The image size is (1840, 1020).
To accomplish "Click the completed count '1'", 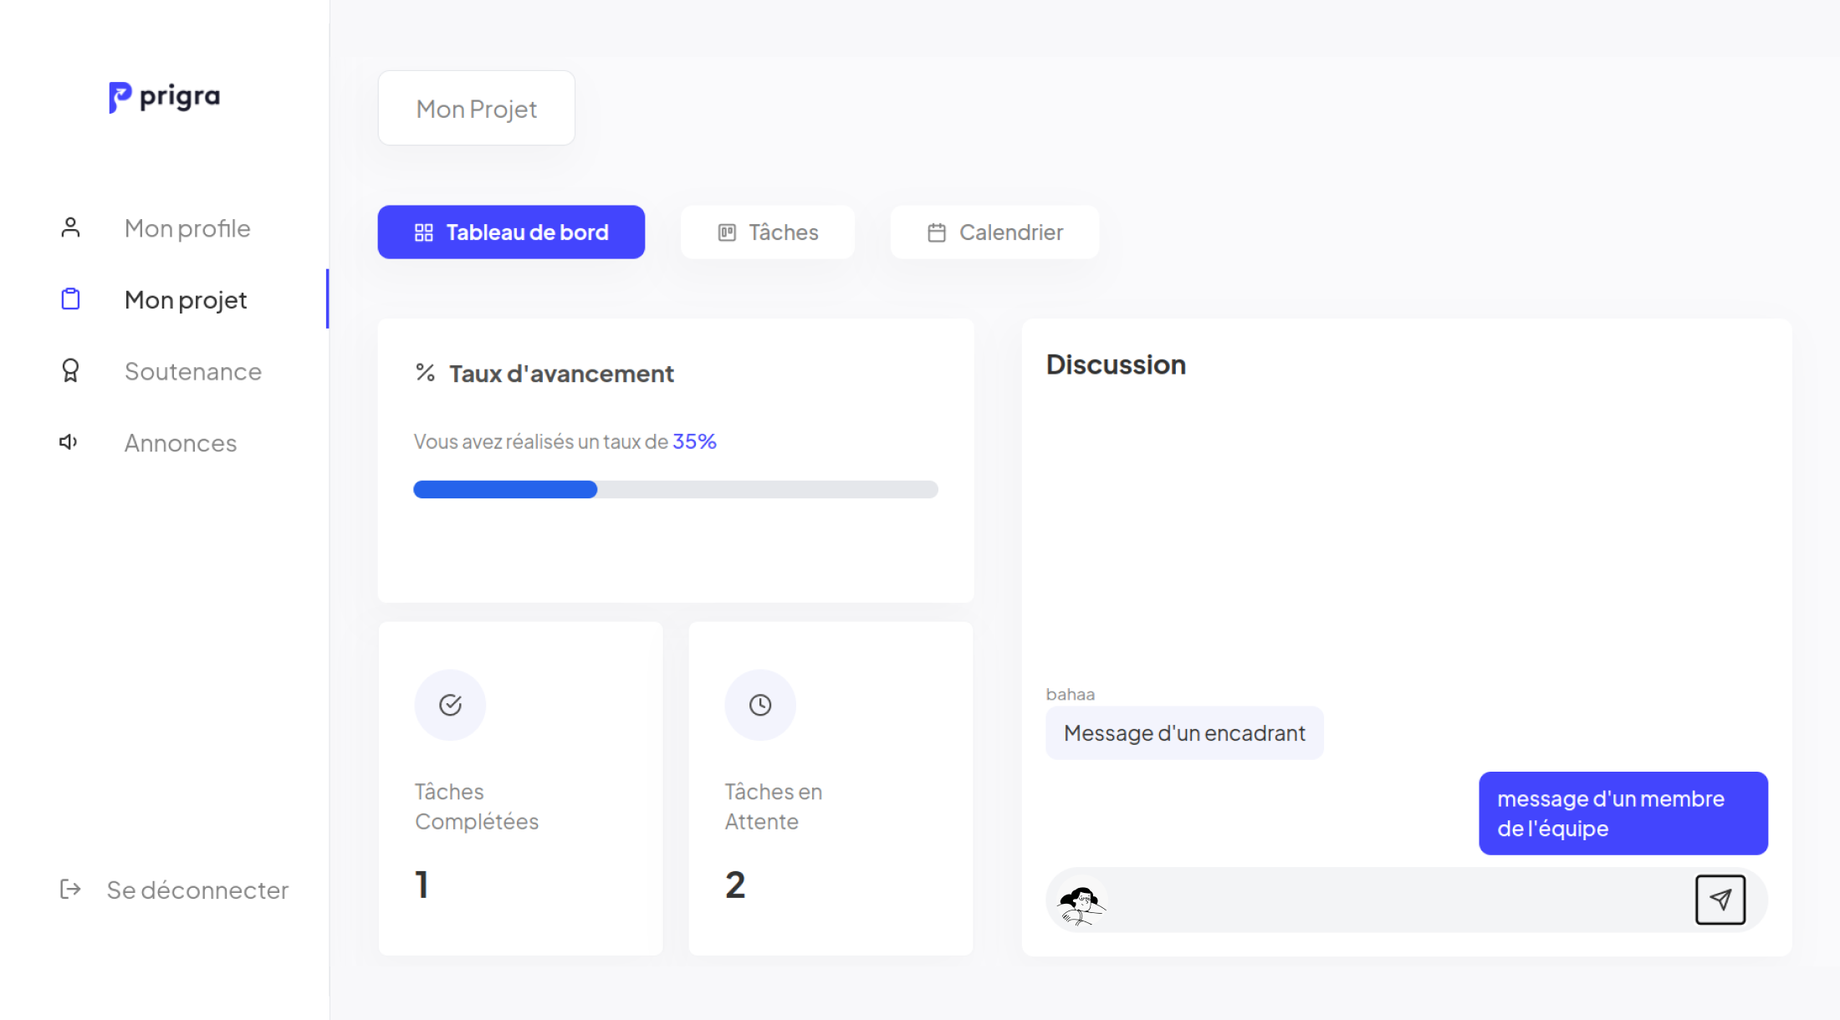I will [x=422, y=885].
